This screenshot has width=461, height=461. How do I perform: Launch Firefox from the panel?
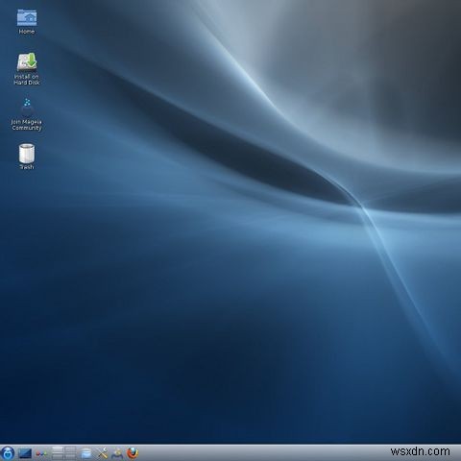[x=133, y=453]
